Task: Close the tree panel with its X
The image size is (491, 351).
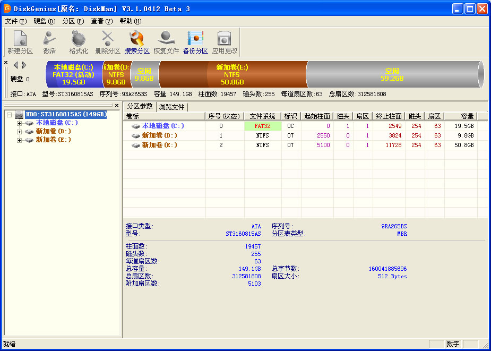Action: [x=117, y=105]
